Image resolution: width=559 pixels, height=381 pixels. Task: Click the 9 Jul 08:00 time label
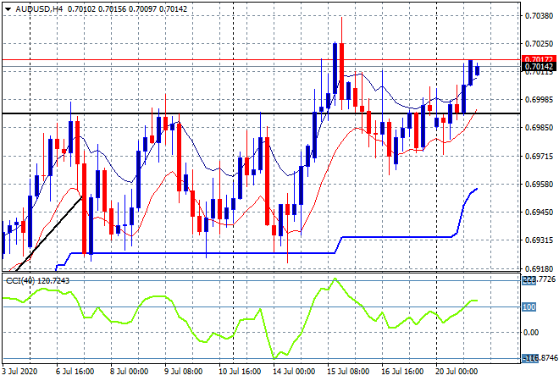[183, 372]
